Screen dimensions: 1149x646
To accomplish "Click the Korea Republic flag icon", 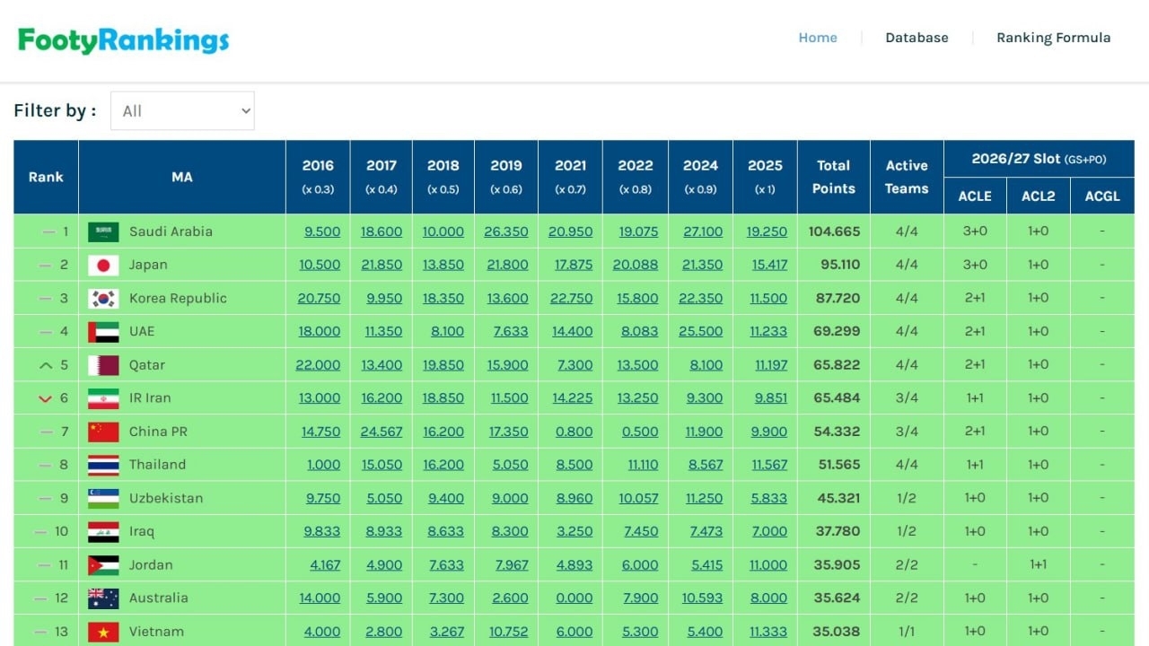I will tap(103, 298).
